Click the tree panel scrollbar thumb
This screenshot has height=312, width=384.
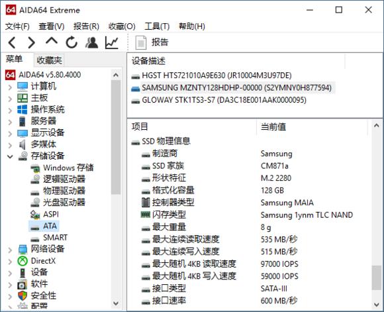pyautogui.click(x=116, y=138)
